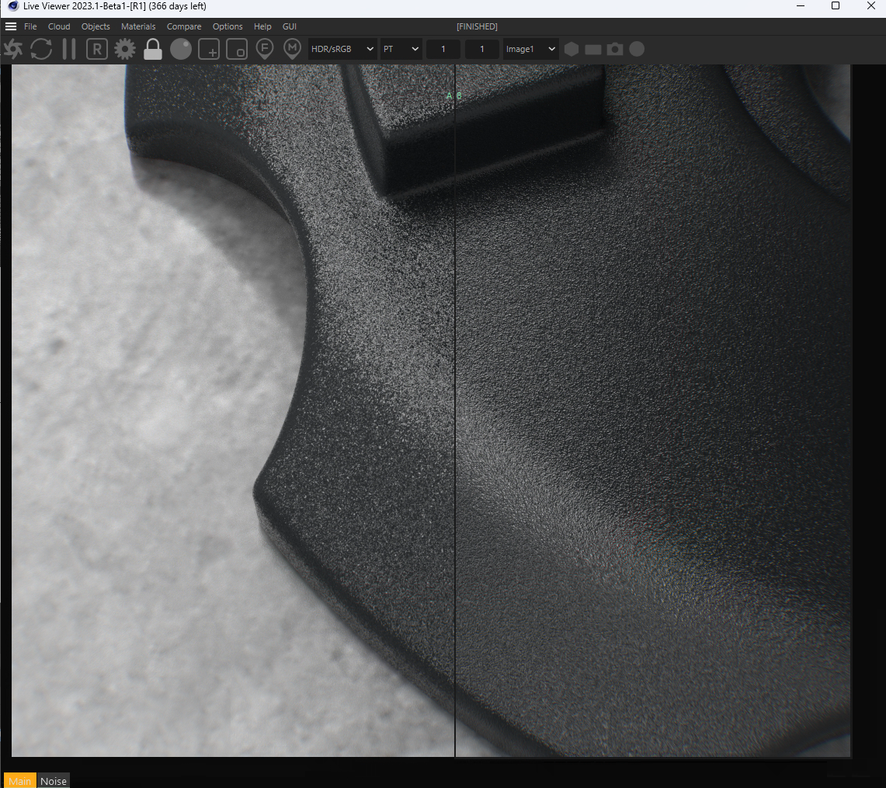Click the camera snapshot icon

[615, 49]
